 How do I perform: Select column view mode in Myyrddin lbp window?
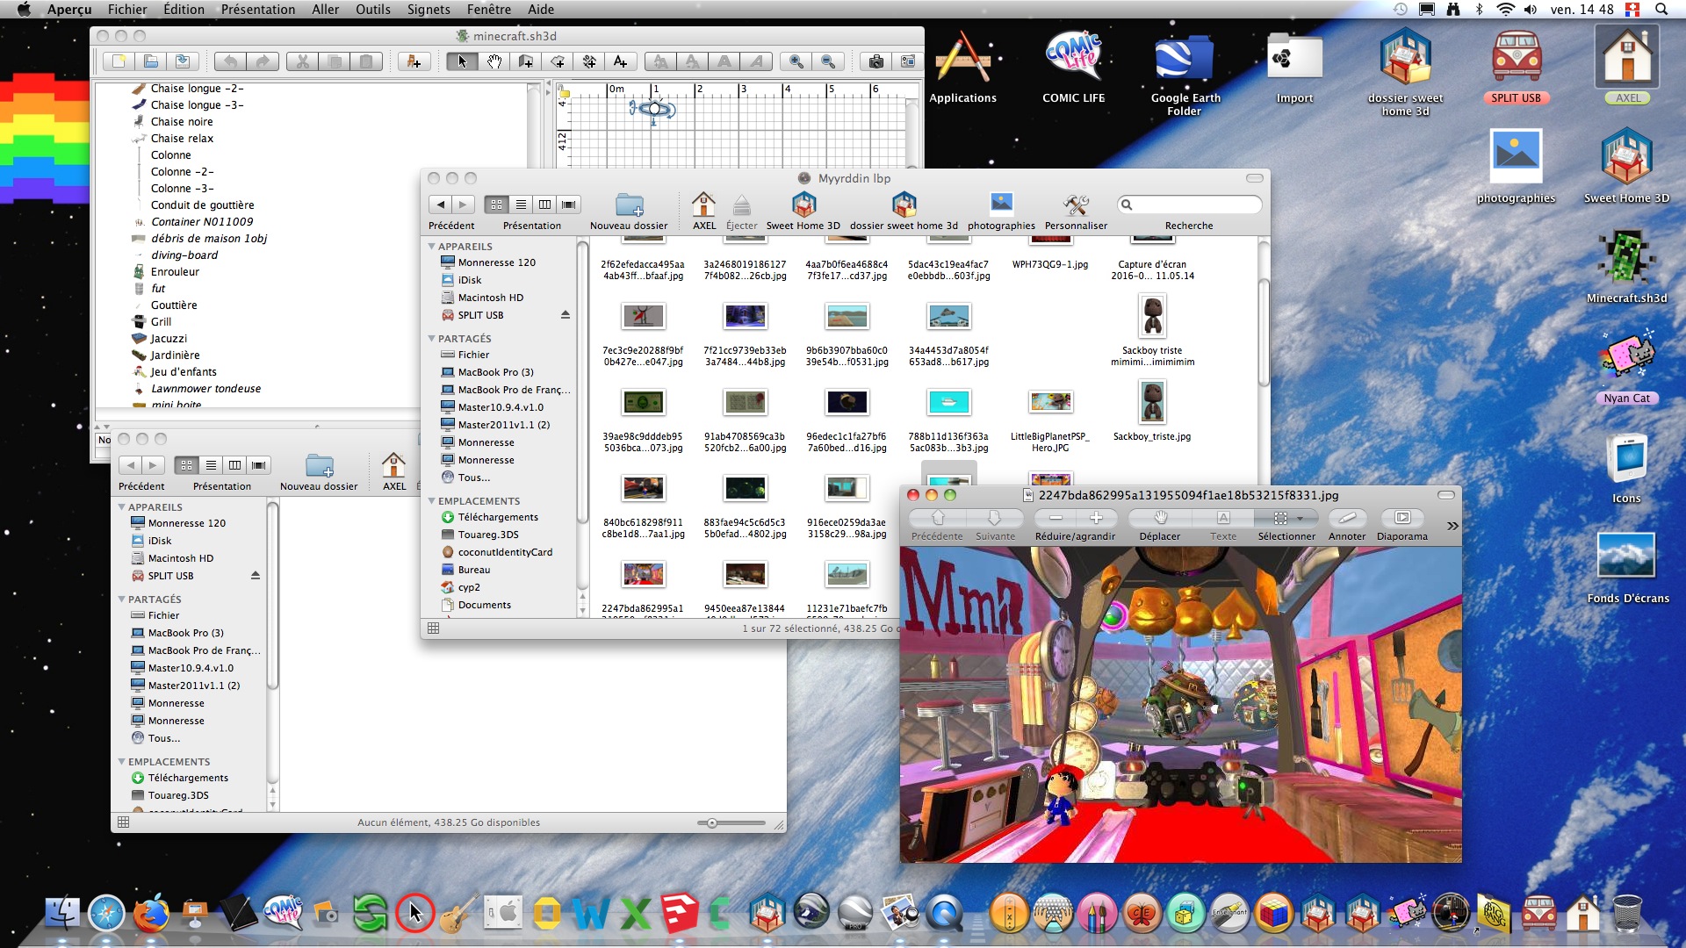point(544,205)
